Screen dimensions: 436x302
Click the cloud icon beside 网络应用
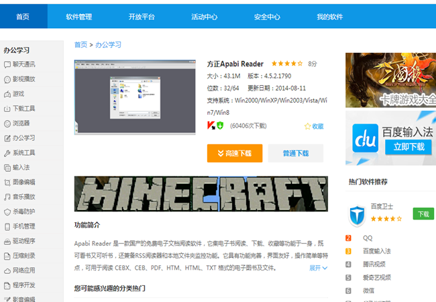click(x=7, y=270)
